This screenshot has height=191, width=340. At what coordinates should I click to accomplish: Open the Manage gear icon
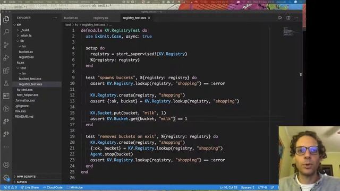click(6, 178)
